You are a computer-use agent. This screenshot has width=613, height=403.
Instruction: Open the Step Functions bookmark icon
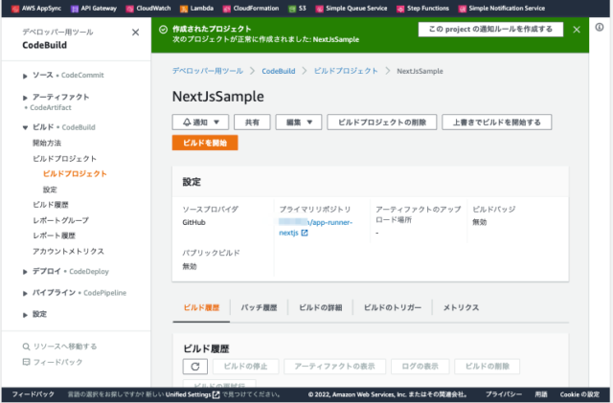(400, 9)
